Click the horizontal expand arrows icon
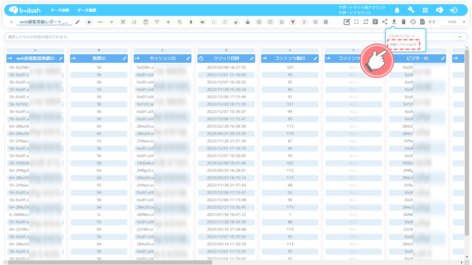This screenshot has height=265, width=472. click(432, 22)
